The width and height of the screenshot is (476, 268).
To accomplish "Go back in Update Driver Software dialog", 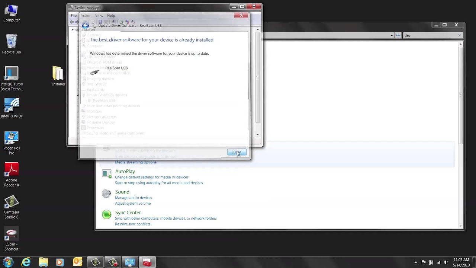I will [85, 25].
